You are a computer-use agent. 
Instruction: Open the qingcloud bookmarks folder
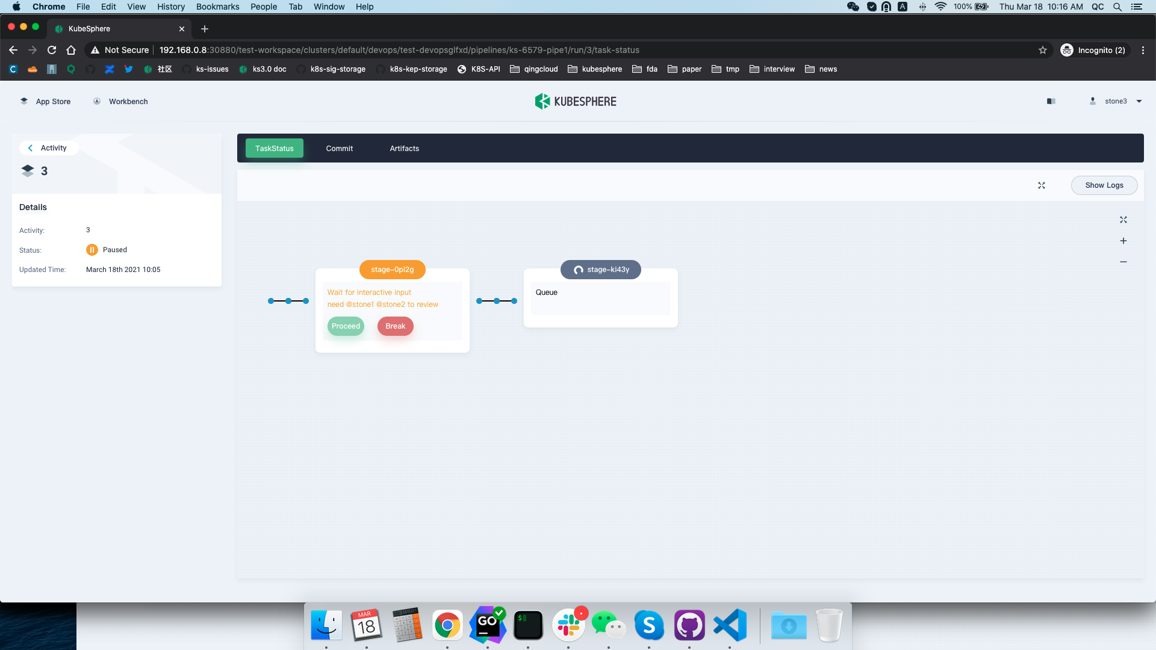(x=534, y=69)
